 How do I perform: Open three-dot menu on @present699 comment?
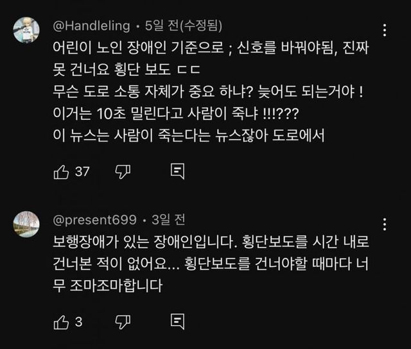[384, 225]
